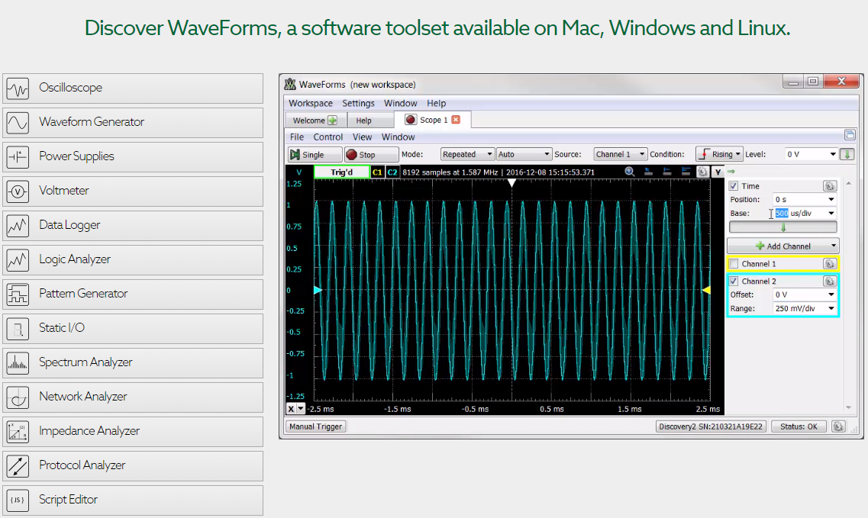Open the Repeated mode dropdown
Viewport: 868px width, 518px height.
466,154
